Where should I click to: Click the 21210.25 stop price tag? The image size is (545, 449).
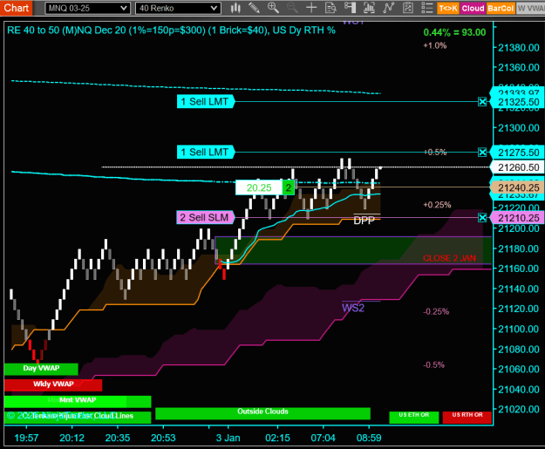coord(518,218)
